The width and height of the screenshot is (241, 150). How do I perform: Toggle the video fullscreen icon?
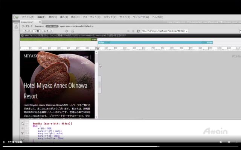[x=229, y=142]
